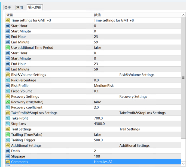The image size is (186, 167).
Task: Select the 'Fixed Volume' variable name
Action: click(22, 91)
